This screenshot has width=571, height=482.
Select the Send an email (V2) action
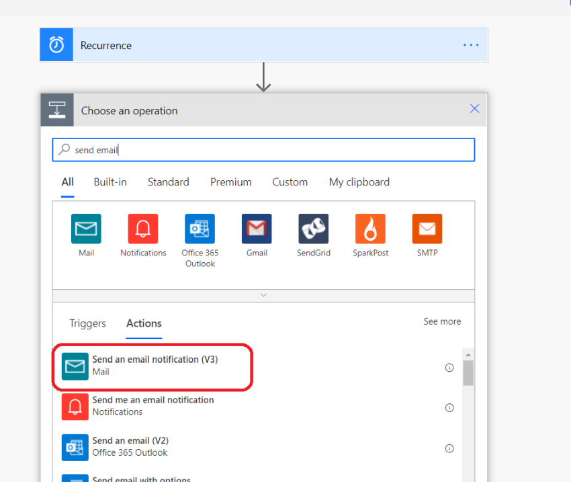point(168,447)
